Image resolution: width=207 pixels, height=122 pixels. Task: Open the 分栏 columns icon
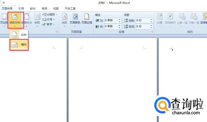pyautogui.click(x=37, y=16)
